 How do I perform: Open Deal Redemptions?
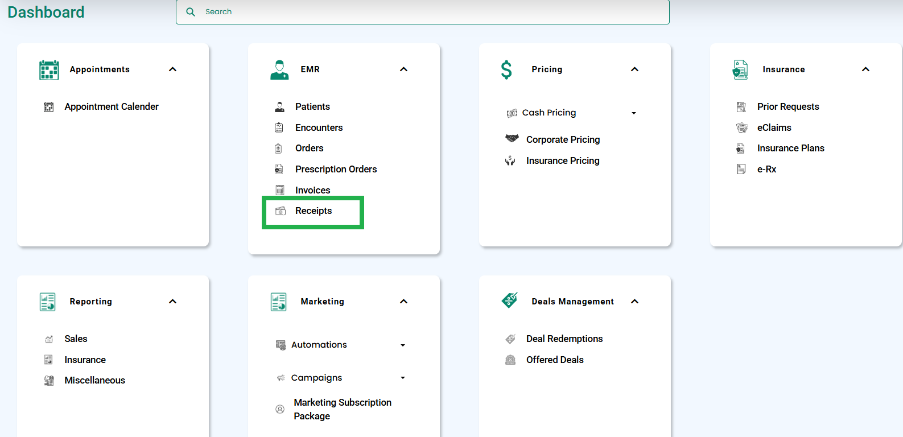tap(564, 339)
